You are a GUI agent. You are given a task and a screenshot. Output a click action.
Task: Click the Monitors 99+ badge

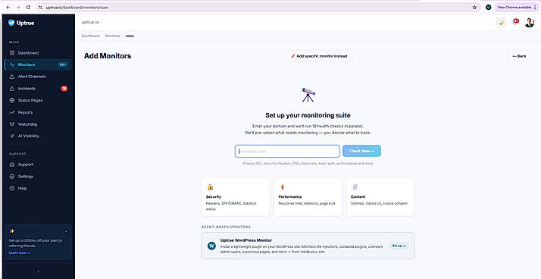pos(63,64)
